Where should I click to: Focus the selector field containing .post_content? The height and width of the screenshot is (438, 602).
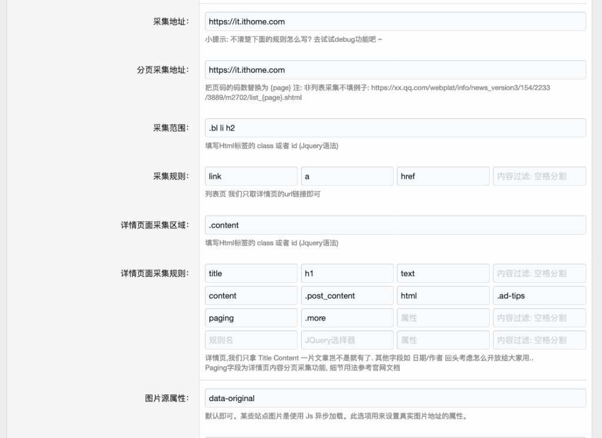pyautogui.click(x=347, y=296)
